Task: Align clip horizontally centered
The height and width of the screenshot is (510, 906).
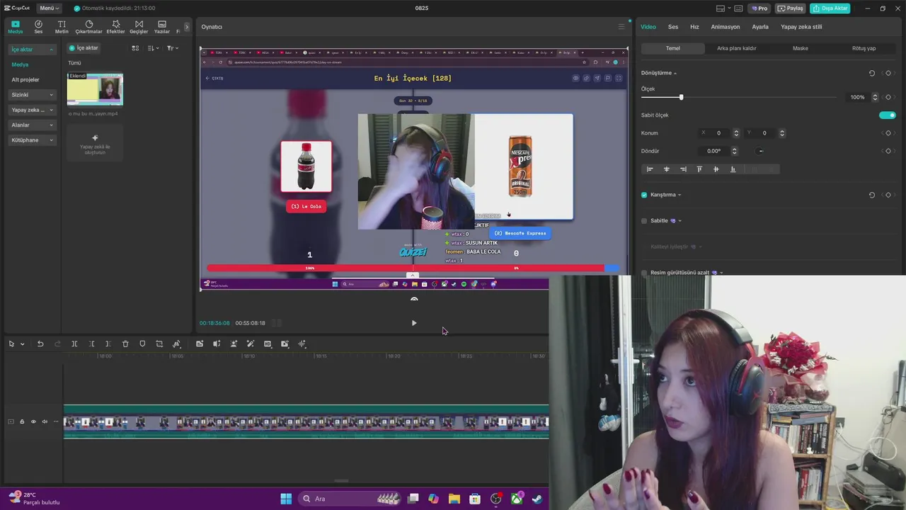Action: (x=666, y=169)
